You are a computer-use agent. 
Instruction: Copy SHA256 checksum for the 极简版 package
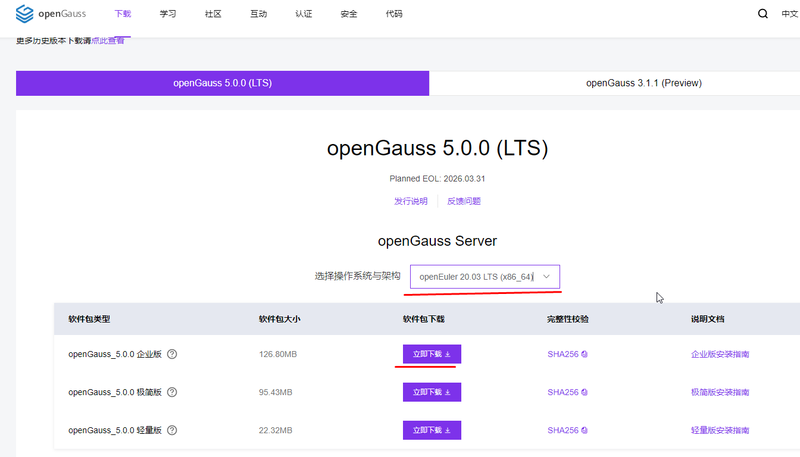pyautogui.click(x=585, y=392)
